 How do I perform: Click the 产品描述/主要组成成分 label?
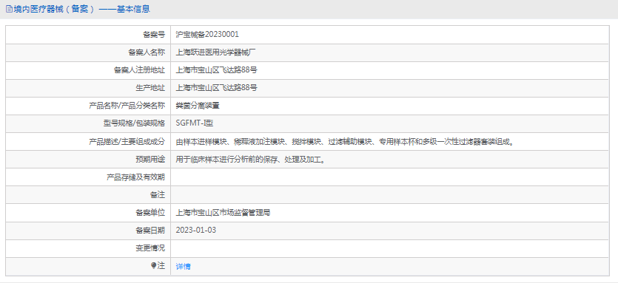[x=127, y=142]
